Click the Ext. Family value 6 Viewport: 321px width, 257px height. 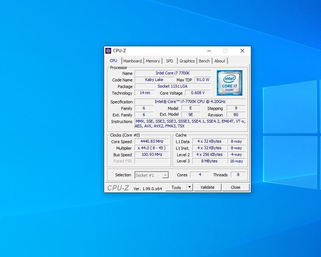[x=144, y=115]
